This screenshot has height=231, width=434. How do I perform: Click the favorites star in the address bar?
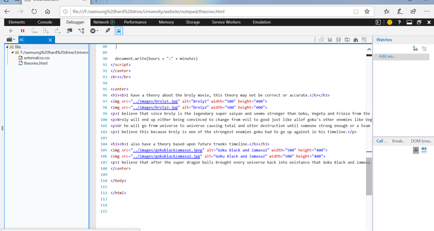[367, 12]
